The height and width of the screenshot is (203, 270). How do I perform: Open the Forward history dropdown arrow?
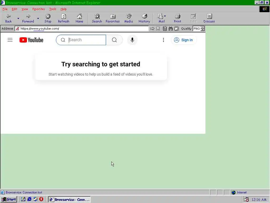point(38,18)
